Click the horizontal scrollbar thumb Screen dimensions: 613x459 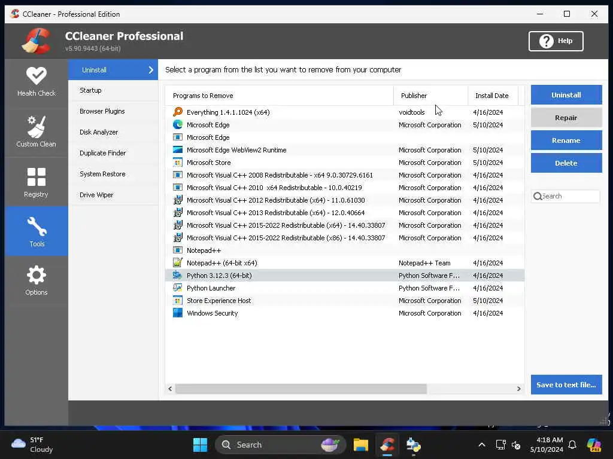coord(301,388)
